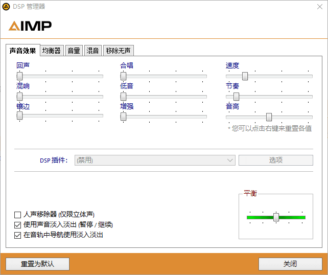
Task: Select the 混音 tab
Action: (92, 50)
